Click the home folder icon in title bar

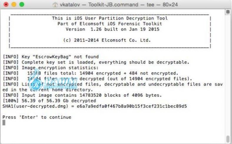point(55,5)
